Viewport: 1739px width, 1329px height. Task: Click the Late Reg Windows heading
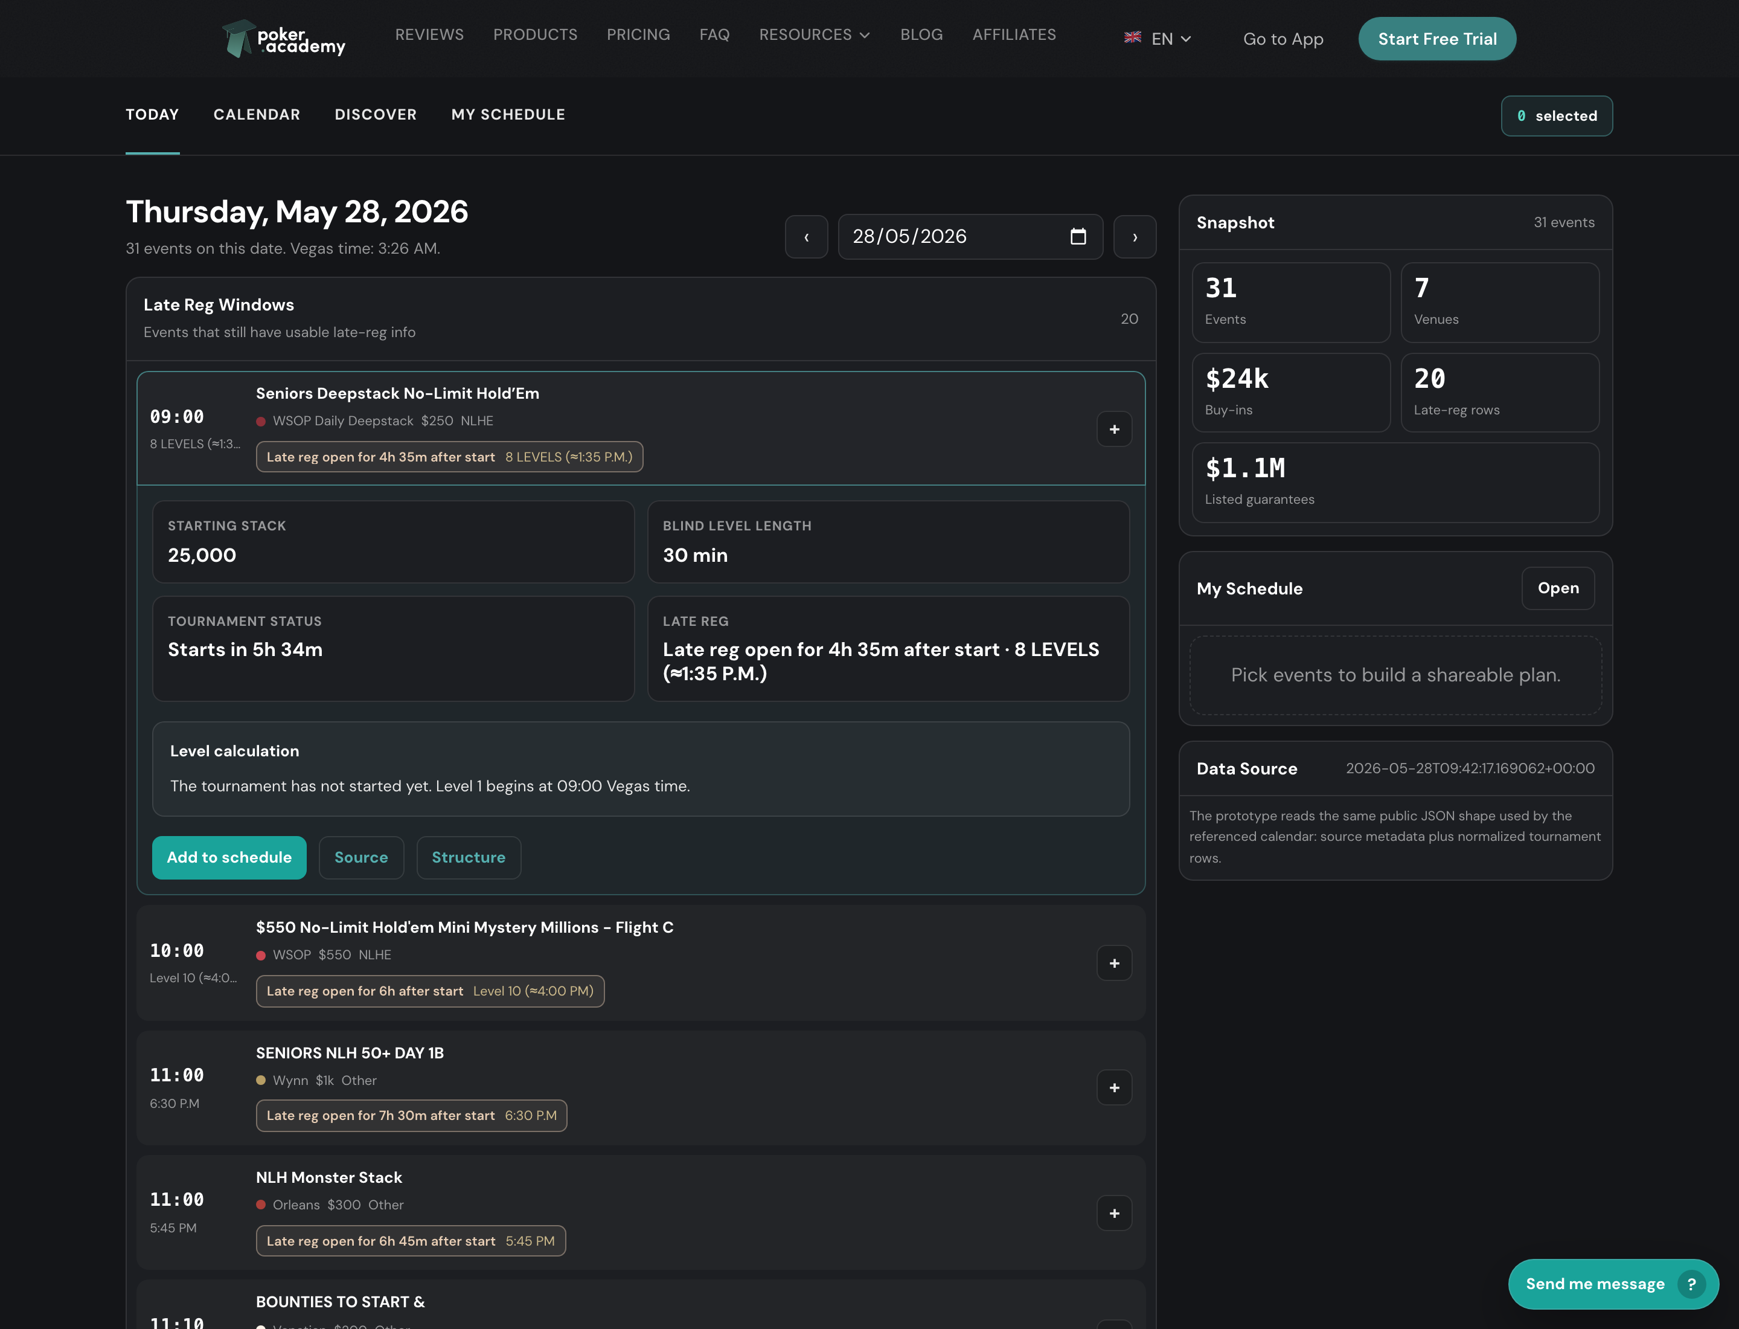pyautogui.click(x=219, y=304)
